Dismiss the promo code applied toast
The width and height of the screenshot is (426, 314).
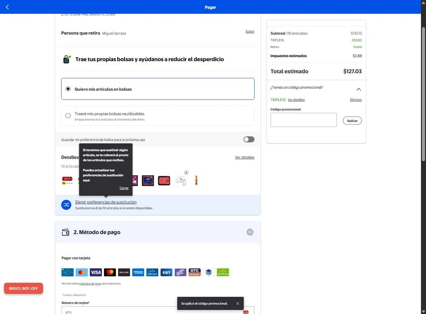(x=238, y=304)
